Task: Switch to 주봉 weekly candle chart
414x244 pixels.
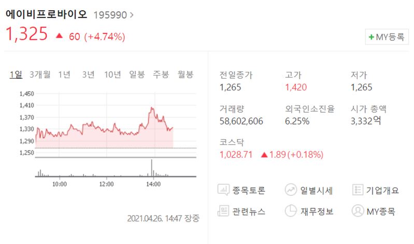Action: point(161,74)
